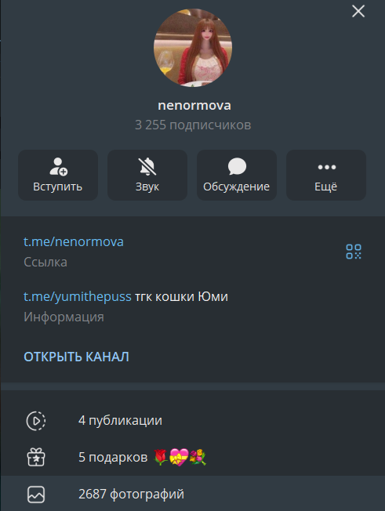The height and width of the screenshot is (511, 385).
Task: Click ОТКРЫТЬ КАНАЛ to open channel
Action: (x=76, y=357)
